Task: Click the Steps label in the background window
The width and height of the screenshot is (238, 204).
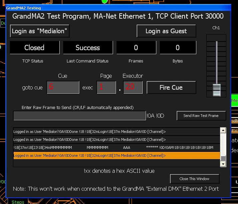Action: [18, 202]
